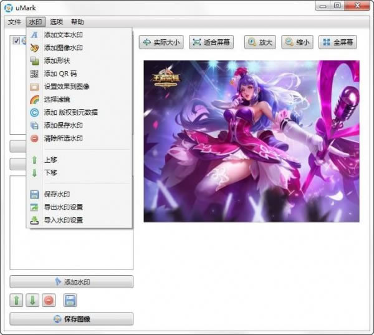Choose 选择滤镜 from the menu
Screen dimensions: 374x335
[x=79, y=100]
